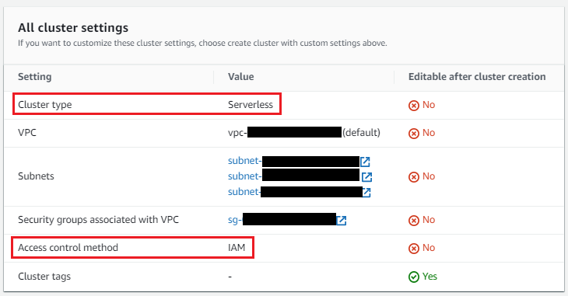Click the red X icon in Subnets row
Image resolution: width=568 pixels, height=296 pixels.
414,176
